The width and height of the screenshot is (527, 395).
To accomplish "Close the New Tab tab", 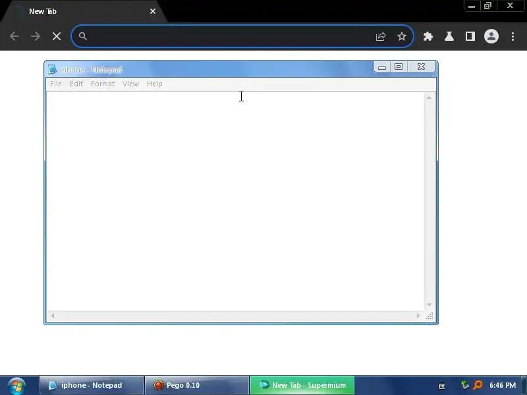I will (153, 11).
